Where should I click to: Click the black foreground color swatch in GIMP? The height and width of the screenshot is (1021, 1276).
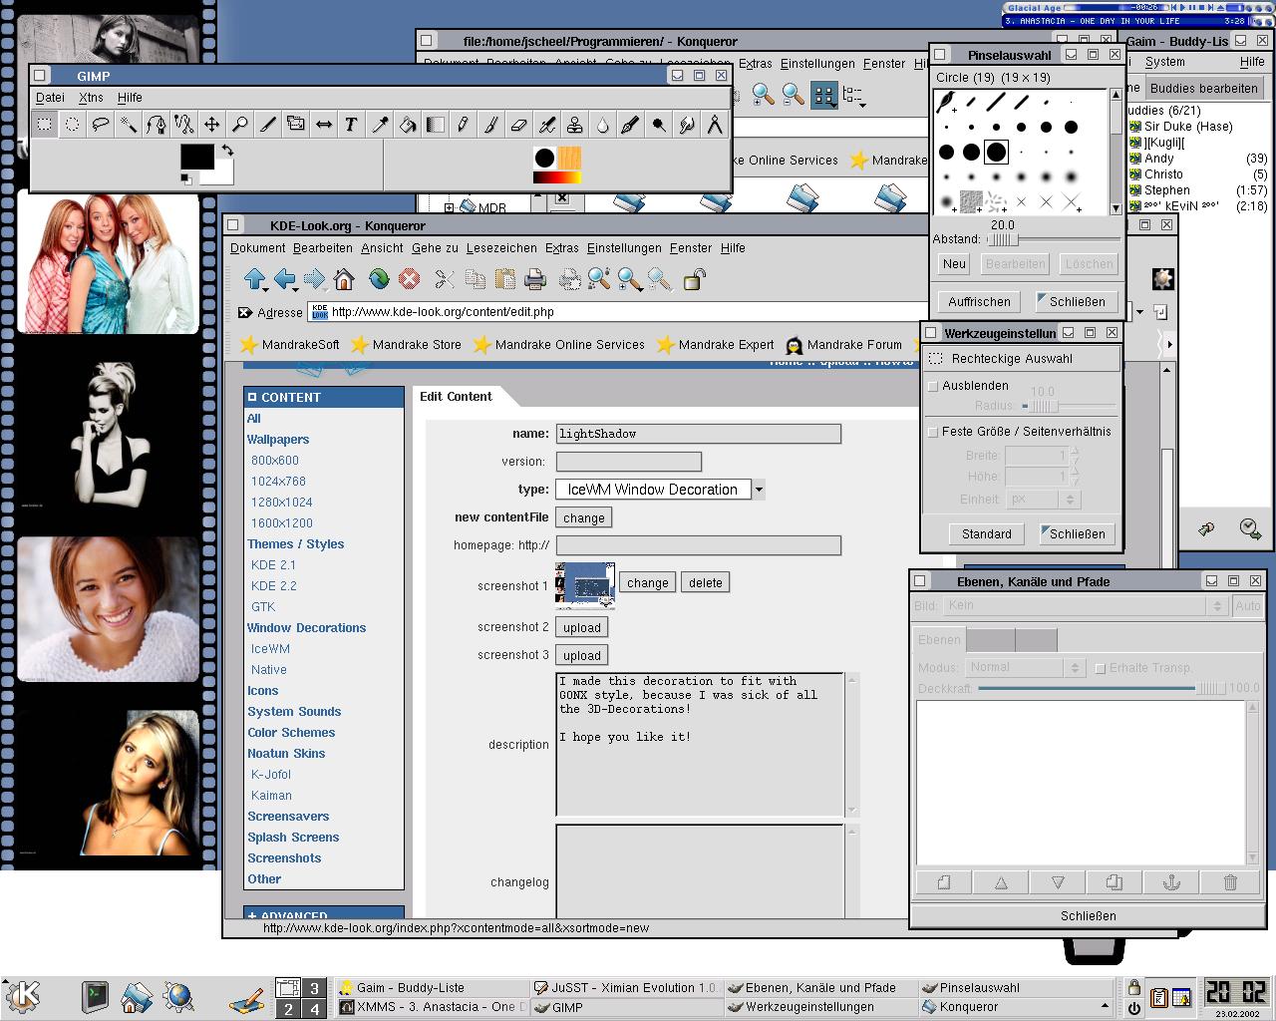[197, 158]
